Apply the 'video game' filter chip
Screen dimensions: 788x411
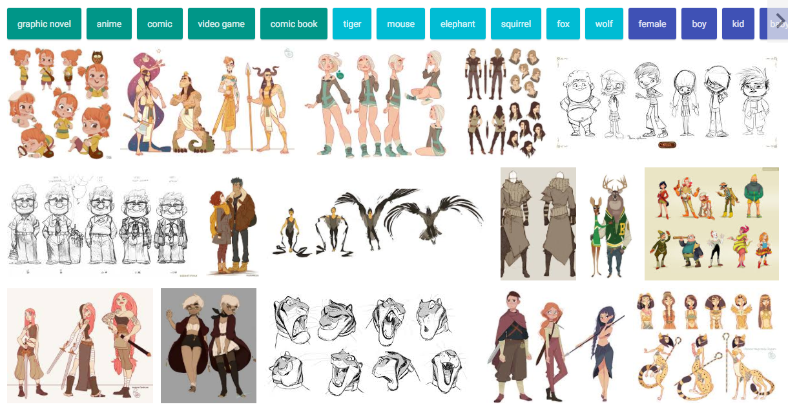pos(222,24)
